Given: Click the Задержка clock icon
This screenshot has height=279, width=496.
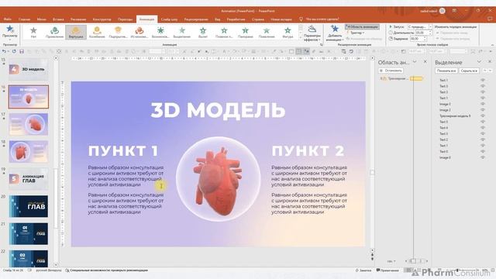Looking at the screenshot, I should pyautogui.click(x=391, y=39).
